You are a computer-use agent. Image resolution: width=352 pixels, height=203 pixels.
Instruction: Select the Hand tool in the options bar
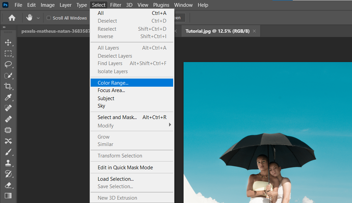pyautogui.click(x=29, y=17)
